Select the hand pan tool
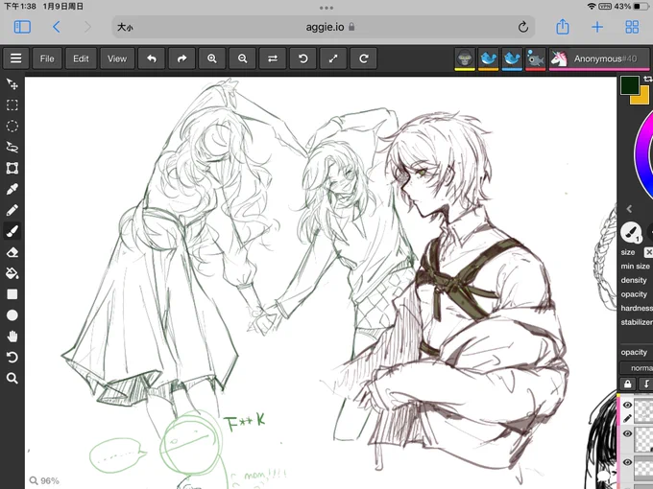653x489 pixels. click(12, 336)
